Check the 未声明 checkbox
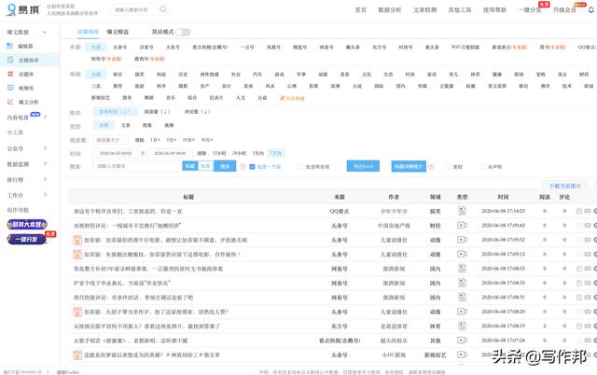 pyautogui.click(x=482, y=167)
